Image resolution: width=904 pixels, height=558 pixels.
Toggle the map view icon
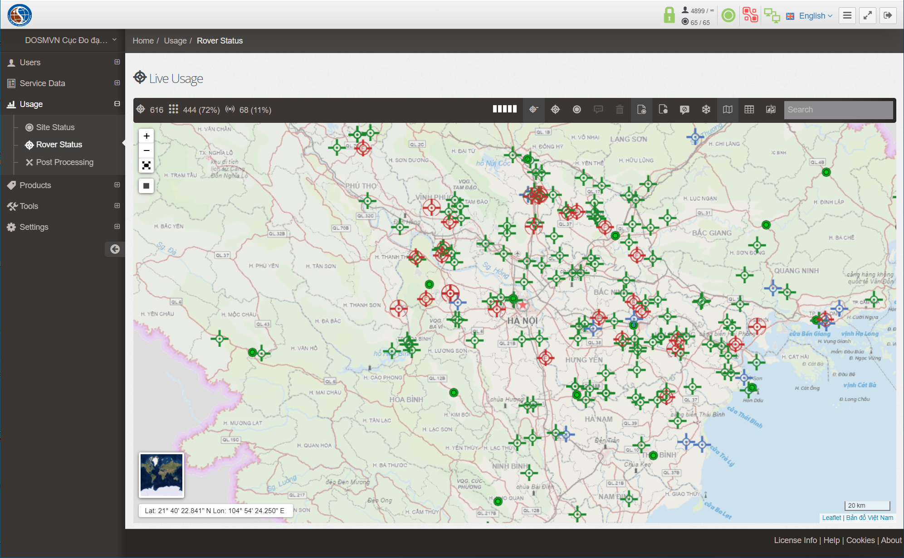point(728,109)
